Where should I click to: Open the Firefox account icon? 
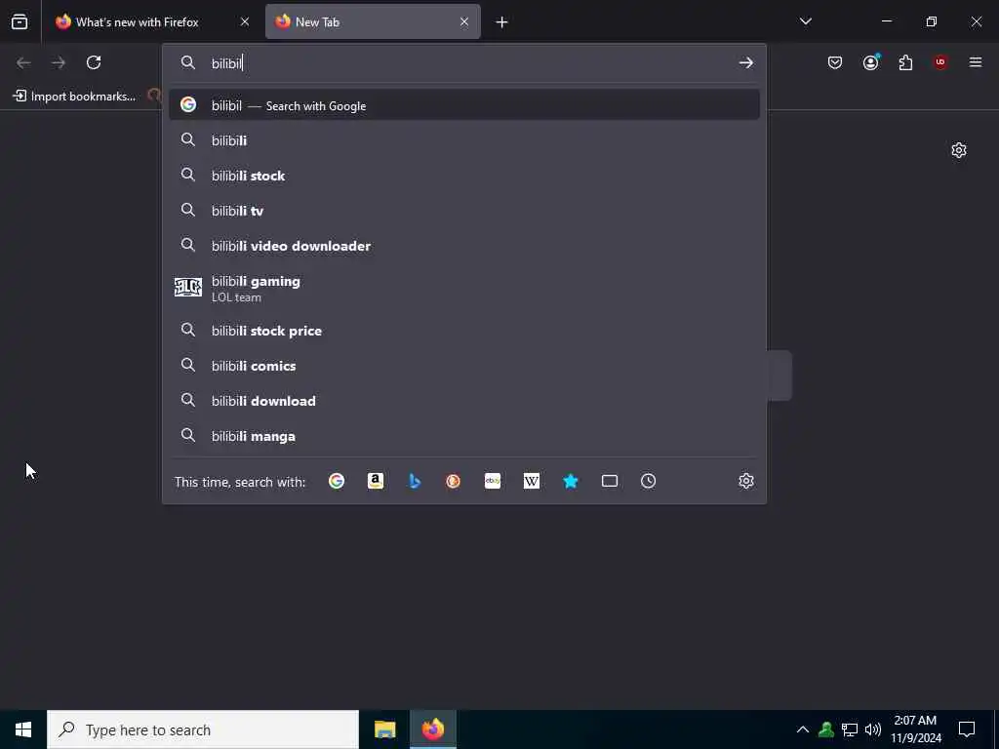871,62
